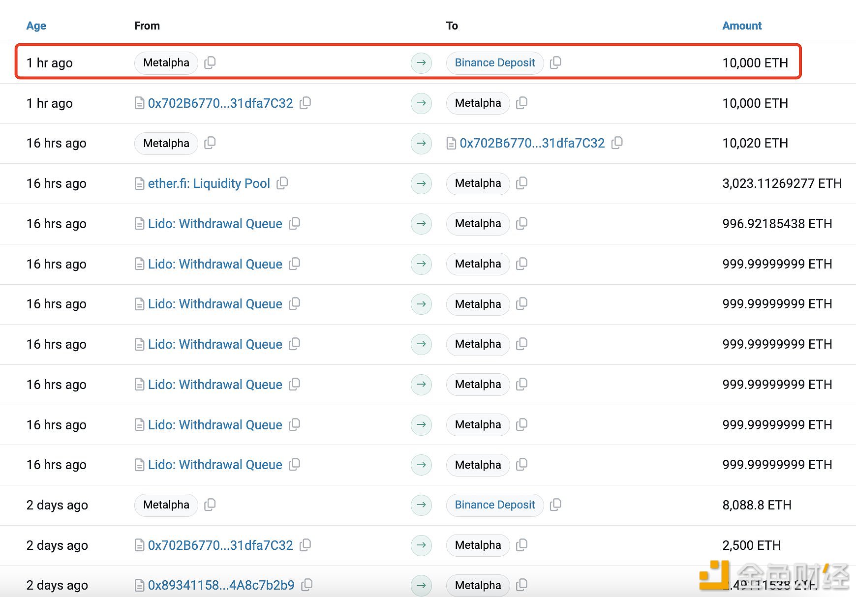
Task: Click arrow icon in 8,088.8 ETH row
Action: pos(421,505)
